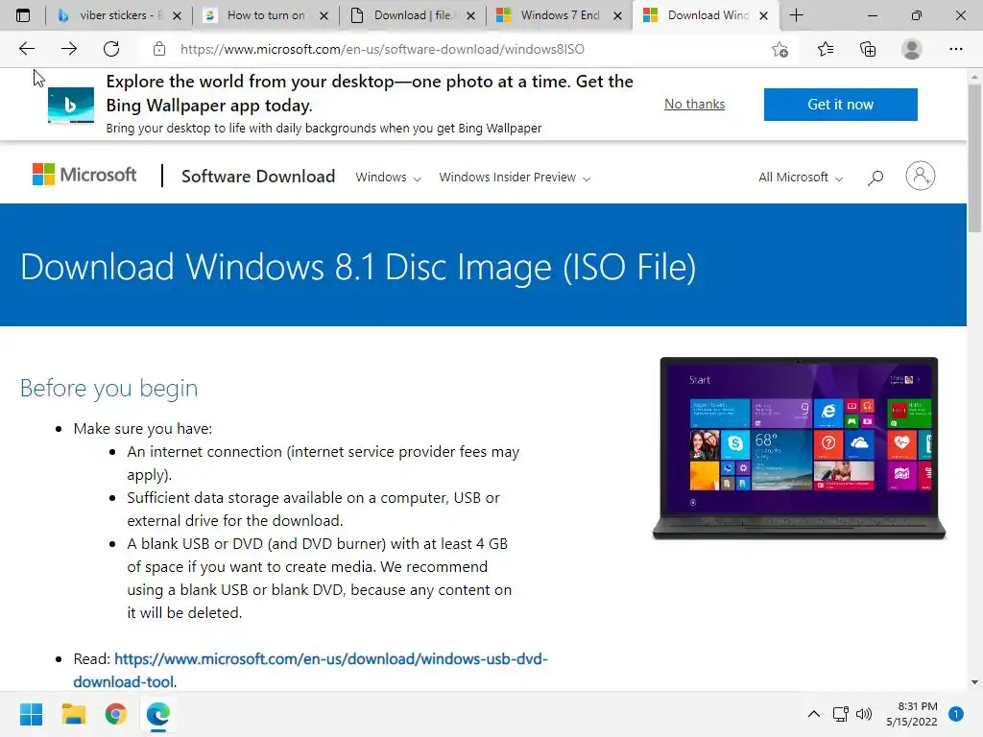Click the scrollbar up arrow
This screenshot has height=737, width=983.
tap(974, 77)
